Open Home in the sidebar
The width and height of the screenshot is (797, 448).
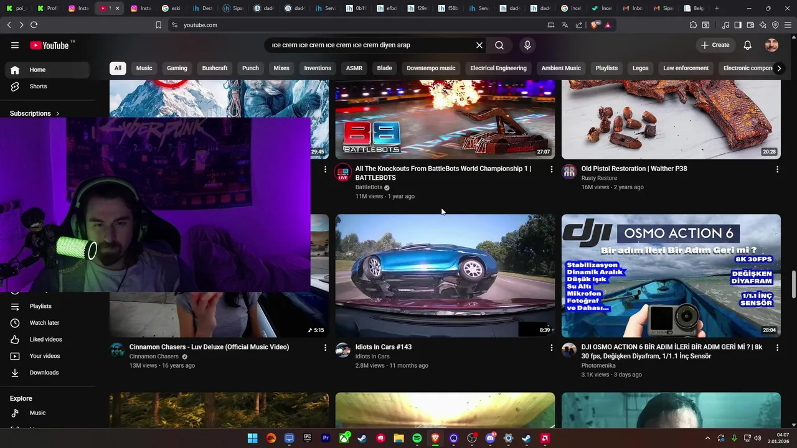coord(48,70)
